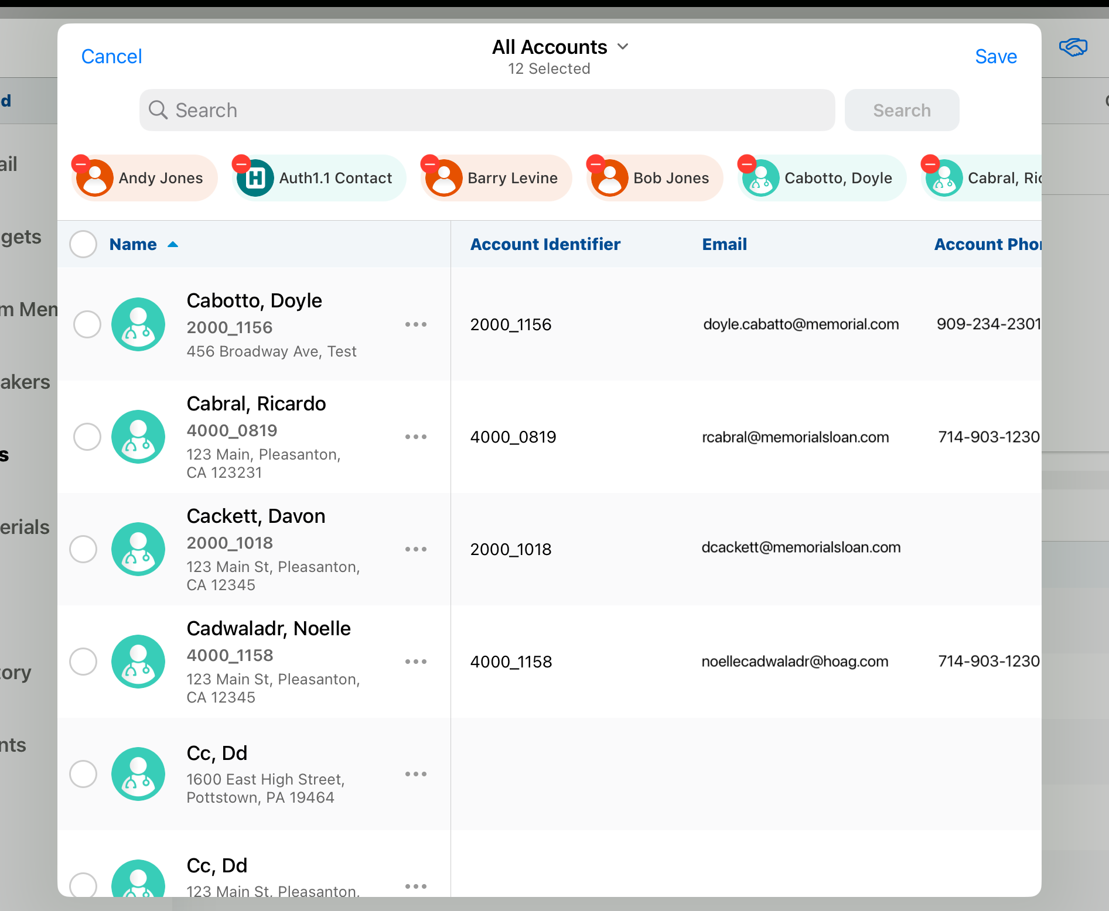
Task: Save the selected accounts
Action: 995,56
